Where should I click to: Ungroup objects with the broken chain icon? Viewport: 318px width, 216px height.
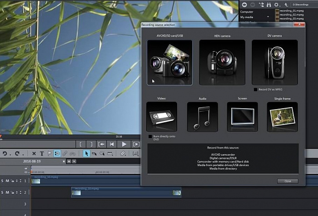[72, 154]
